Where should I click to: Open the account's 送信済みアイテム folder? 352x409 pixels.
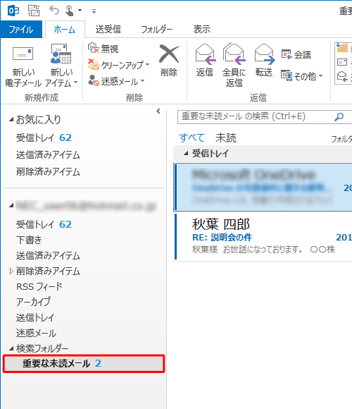coord(48,255)
